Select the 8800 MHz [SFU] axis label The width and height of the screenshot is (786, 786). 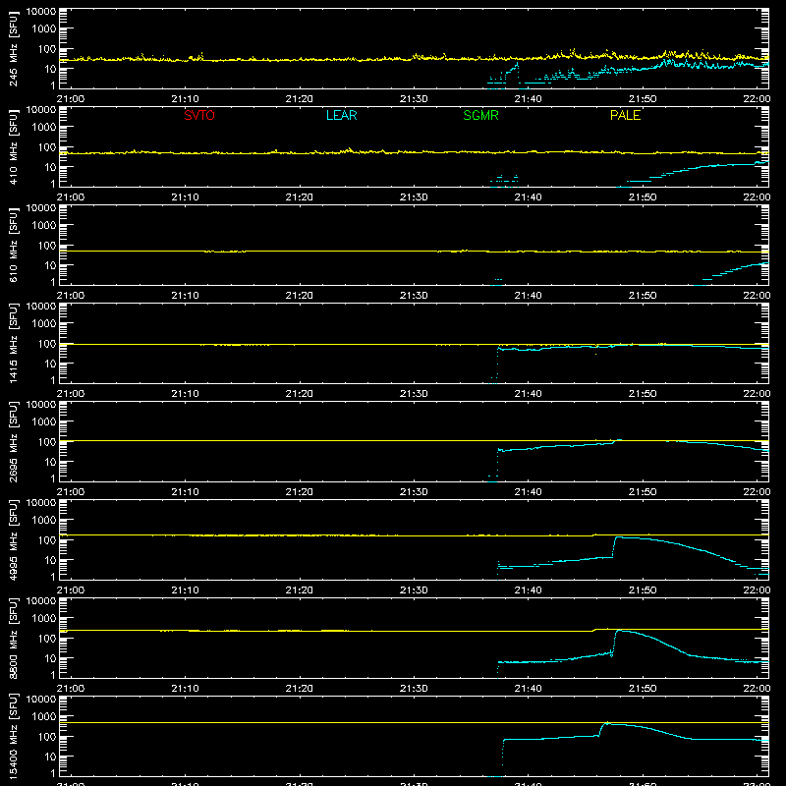(13, 638)
